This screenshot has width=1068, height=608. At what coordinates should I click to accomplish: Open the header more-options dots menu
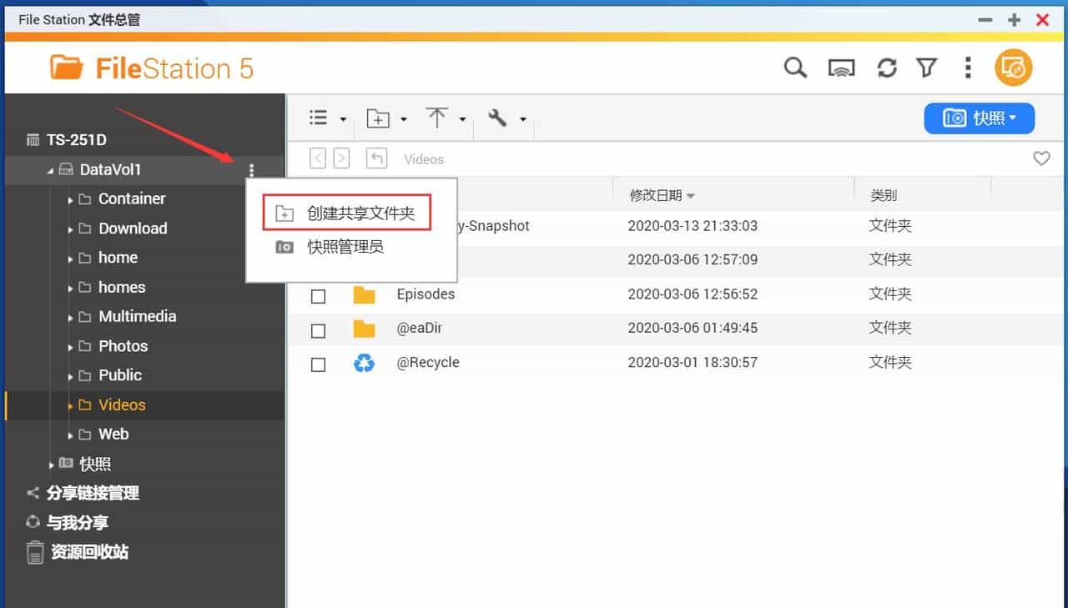pos(968,68)
